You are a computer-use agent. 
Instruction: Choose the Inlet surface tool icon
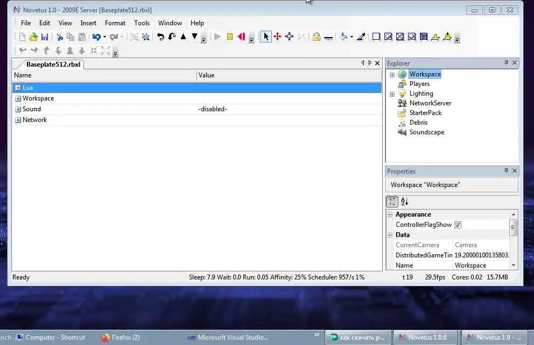[x=424, y=37]
